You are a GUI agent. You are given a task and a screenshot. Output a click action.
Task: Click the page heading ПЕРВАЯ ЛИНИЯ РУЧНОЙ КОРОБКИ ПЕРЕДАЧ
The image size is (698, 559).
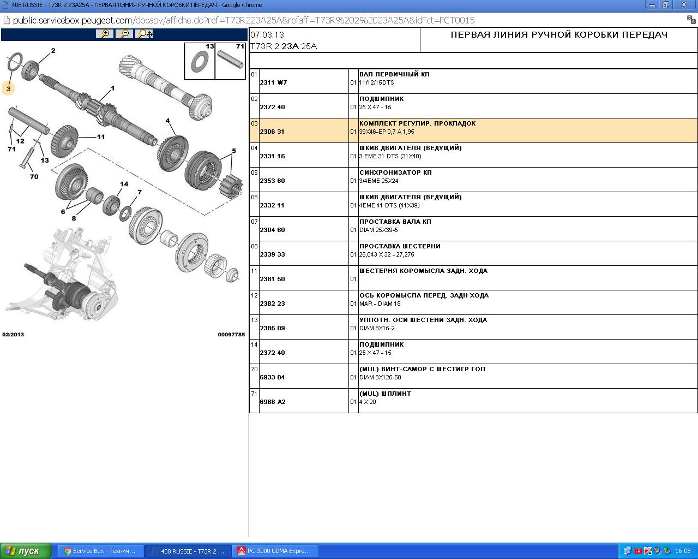559,35
